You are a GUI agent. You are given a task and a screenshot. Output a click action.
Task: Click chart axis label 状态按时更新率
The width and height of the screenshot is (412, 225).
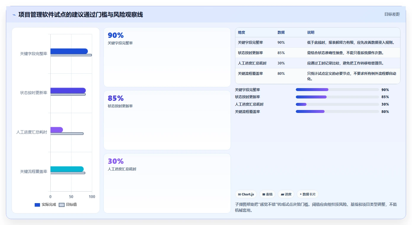point(33,93)
